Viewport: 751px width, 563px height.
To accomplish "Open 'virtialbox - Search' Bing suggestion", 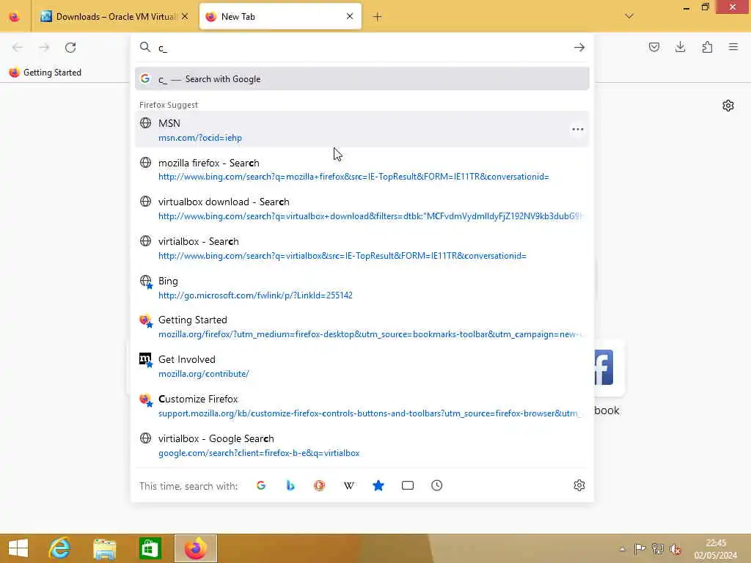I will coord(362,249).
